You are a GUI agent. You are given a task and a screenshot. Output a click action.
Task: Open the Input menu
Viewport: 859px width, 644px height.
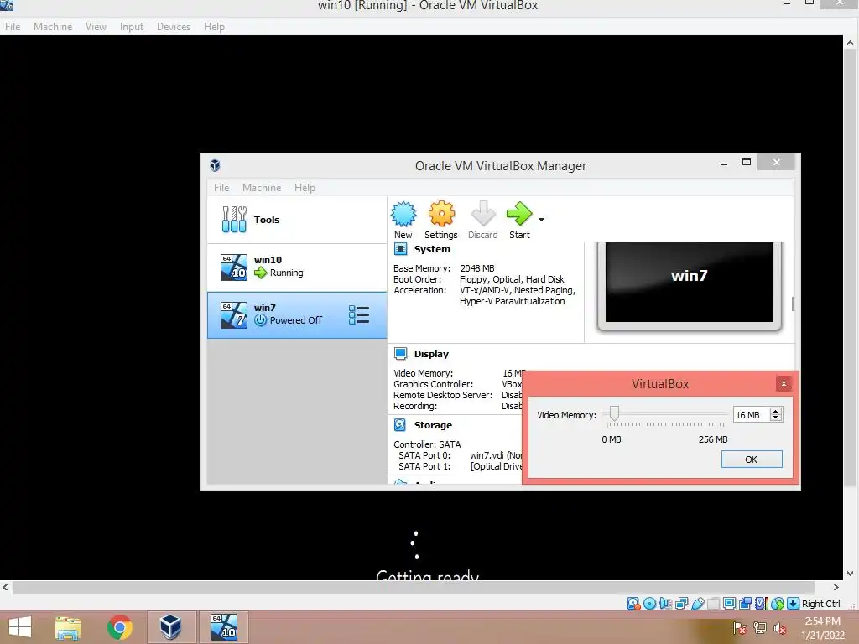pyautogui.click(x=132, y=26)
